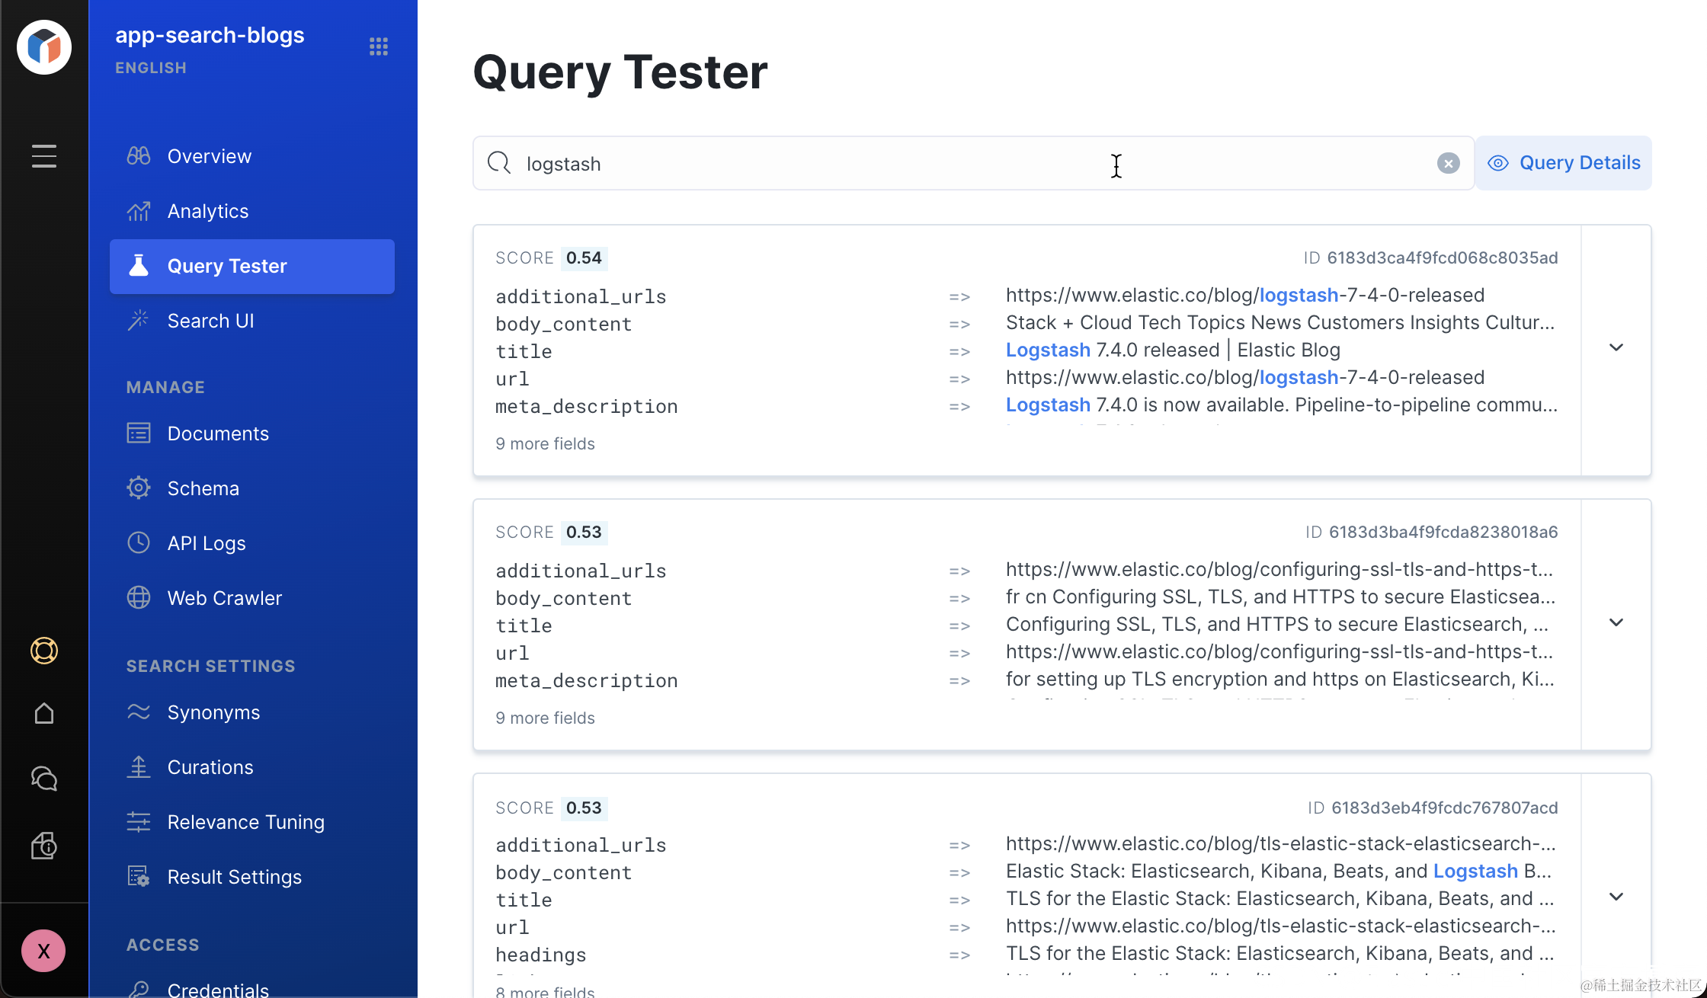This screenshot has width=1707, height=998.
Task: Click the package info icon in left rail
Action: pos(44,846)
